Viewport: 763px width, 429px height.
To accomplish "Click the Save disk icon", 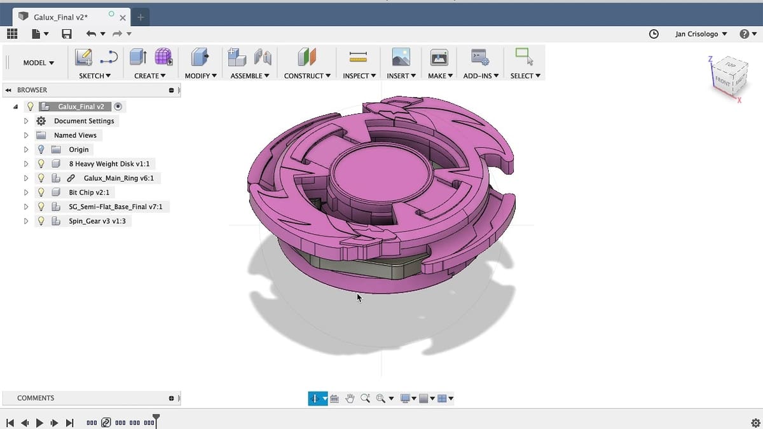I will point(67,34).
